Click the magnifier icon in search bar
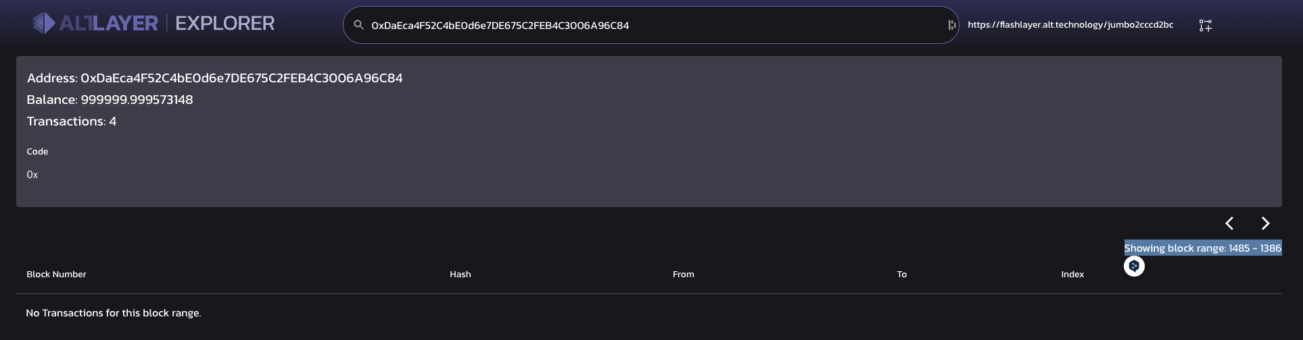The width and height of the screenshot is (1303, 340). [x=359, y=25]
